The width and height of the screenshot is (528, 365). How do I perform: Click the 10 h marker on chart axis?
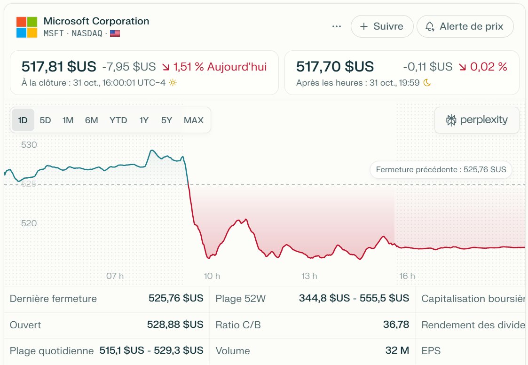[x=212, y=276]
